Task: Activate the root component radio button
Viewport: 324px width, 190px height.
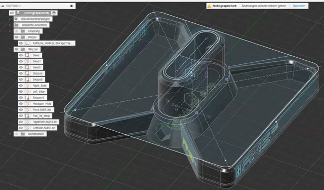Action: (x=54, y=13)
